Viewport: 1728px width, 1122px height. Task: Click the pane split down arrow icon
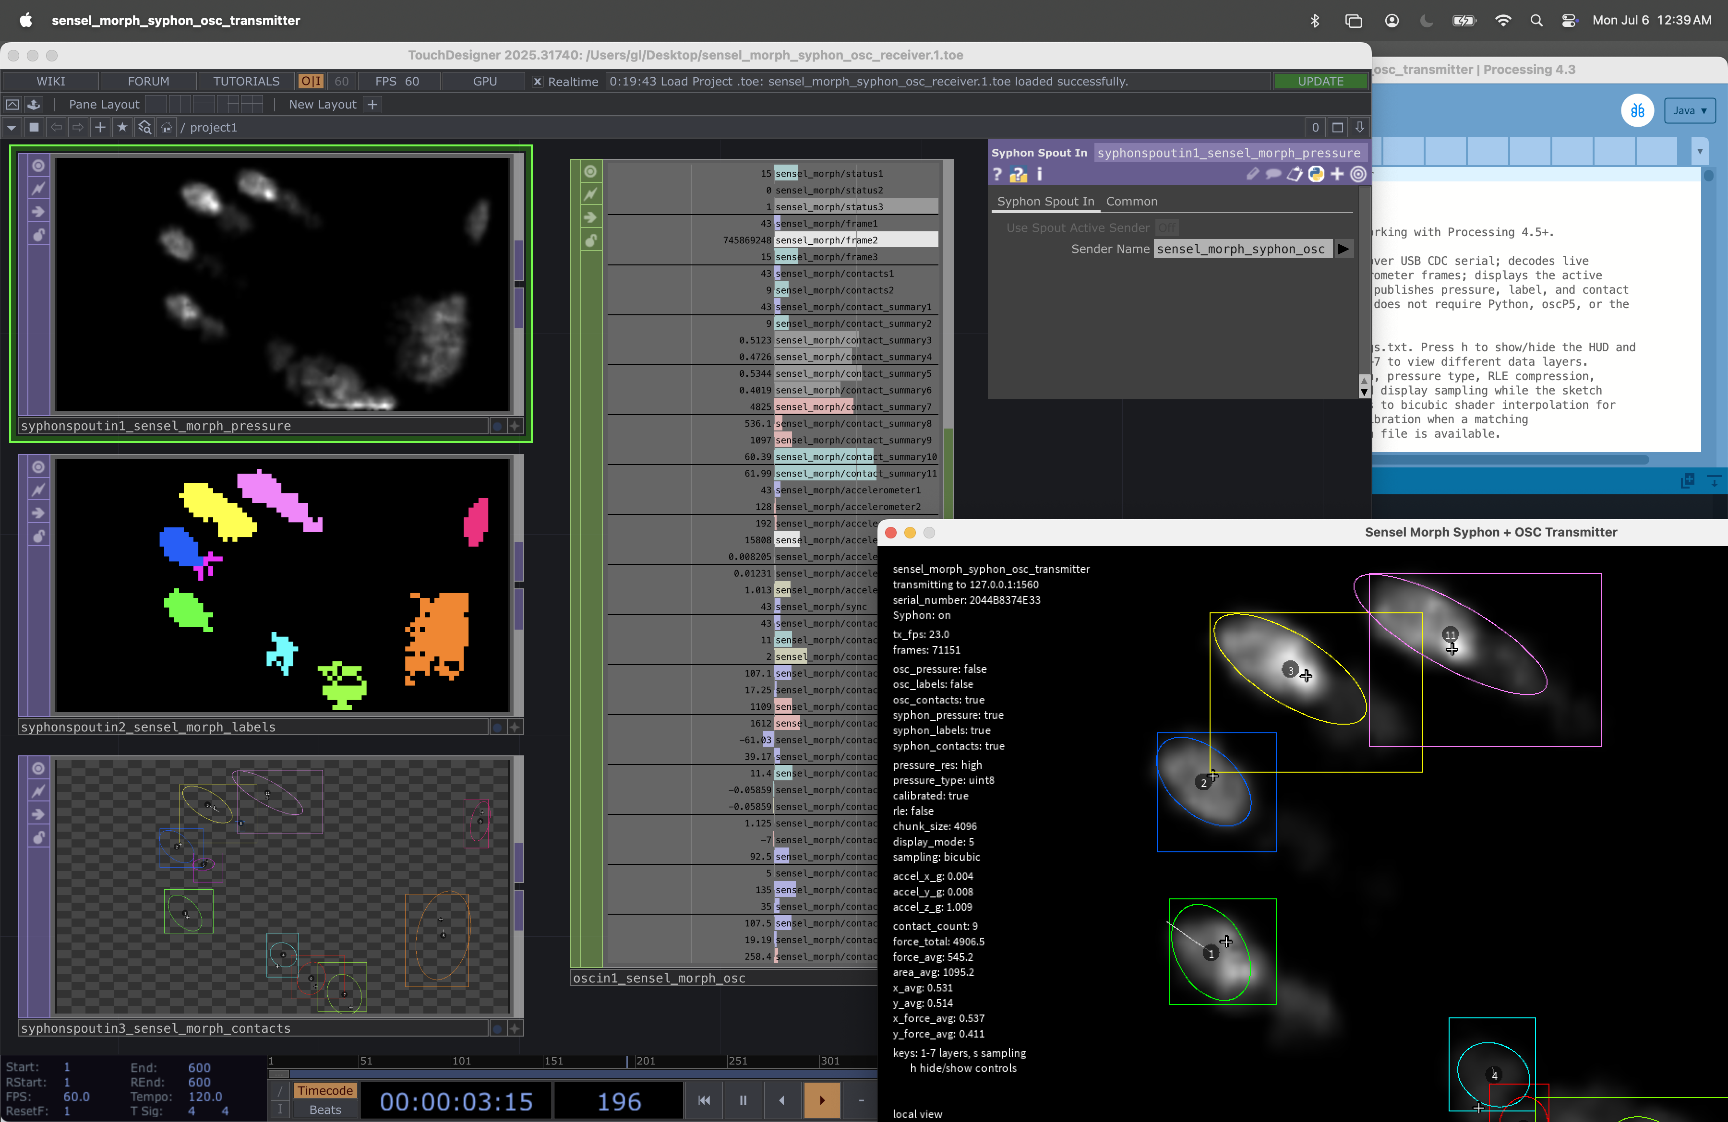pos(1359,128)
